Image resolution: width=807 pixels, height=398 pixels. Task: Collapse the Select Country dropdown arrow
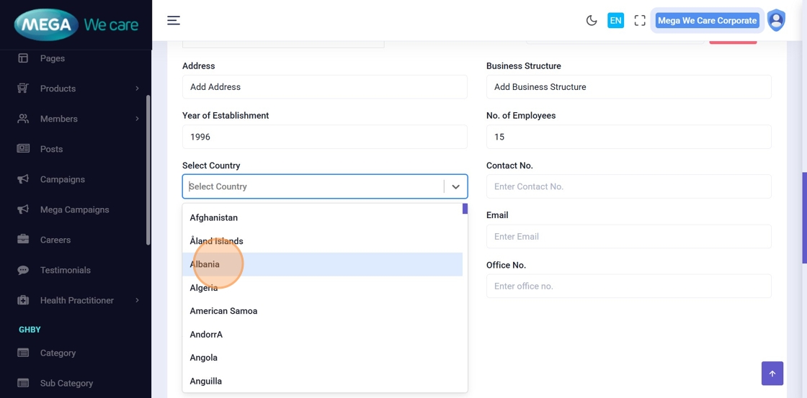tap(455, 187)
